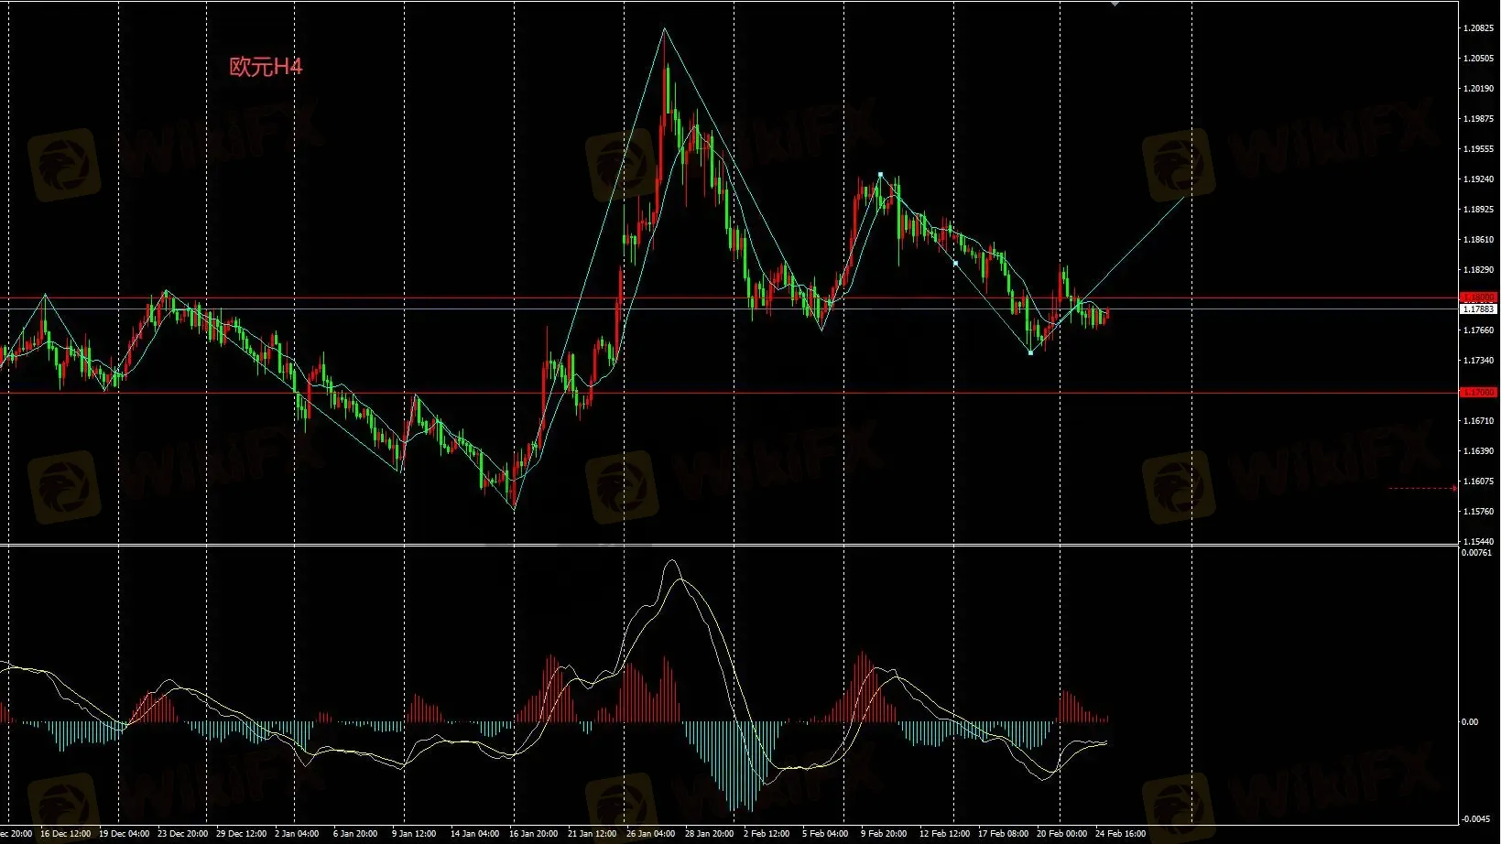Click the 1.16075 price axis label

click(x=1478, y=482)
